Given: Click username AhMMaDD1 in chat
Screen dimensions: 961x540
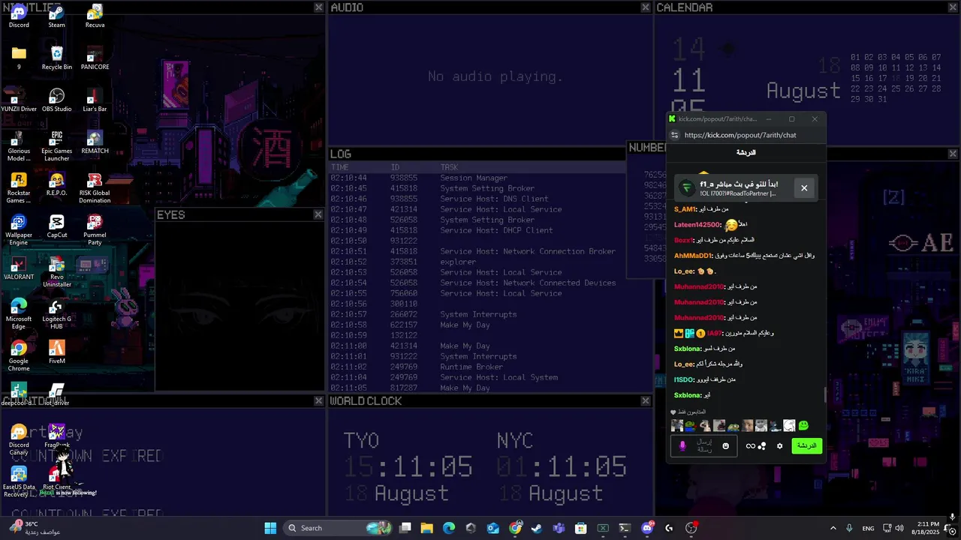Looking at the screenshot, I should 692,255.
